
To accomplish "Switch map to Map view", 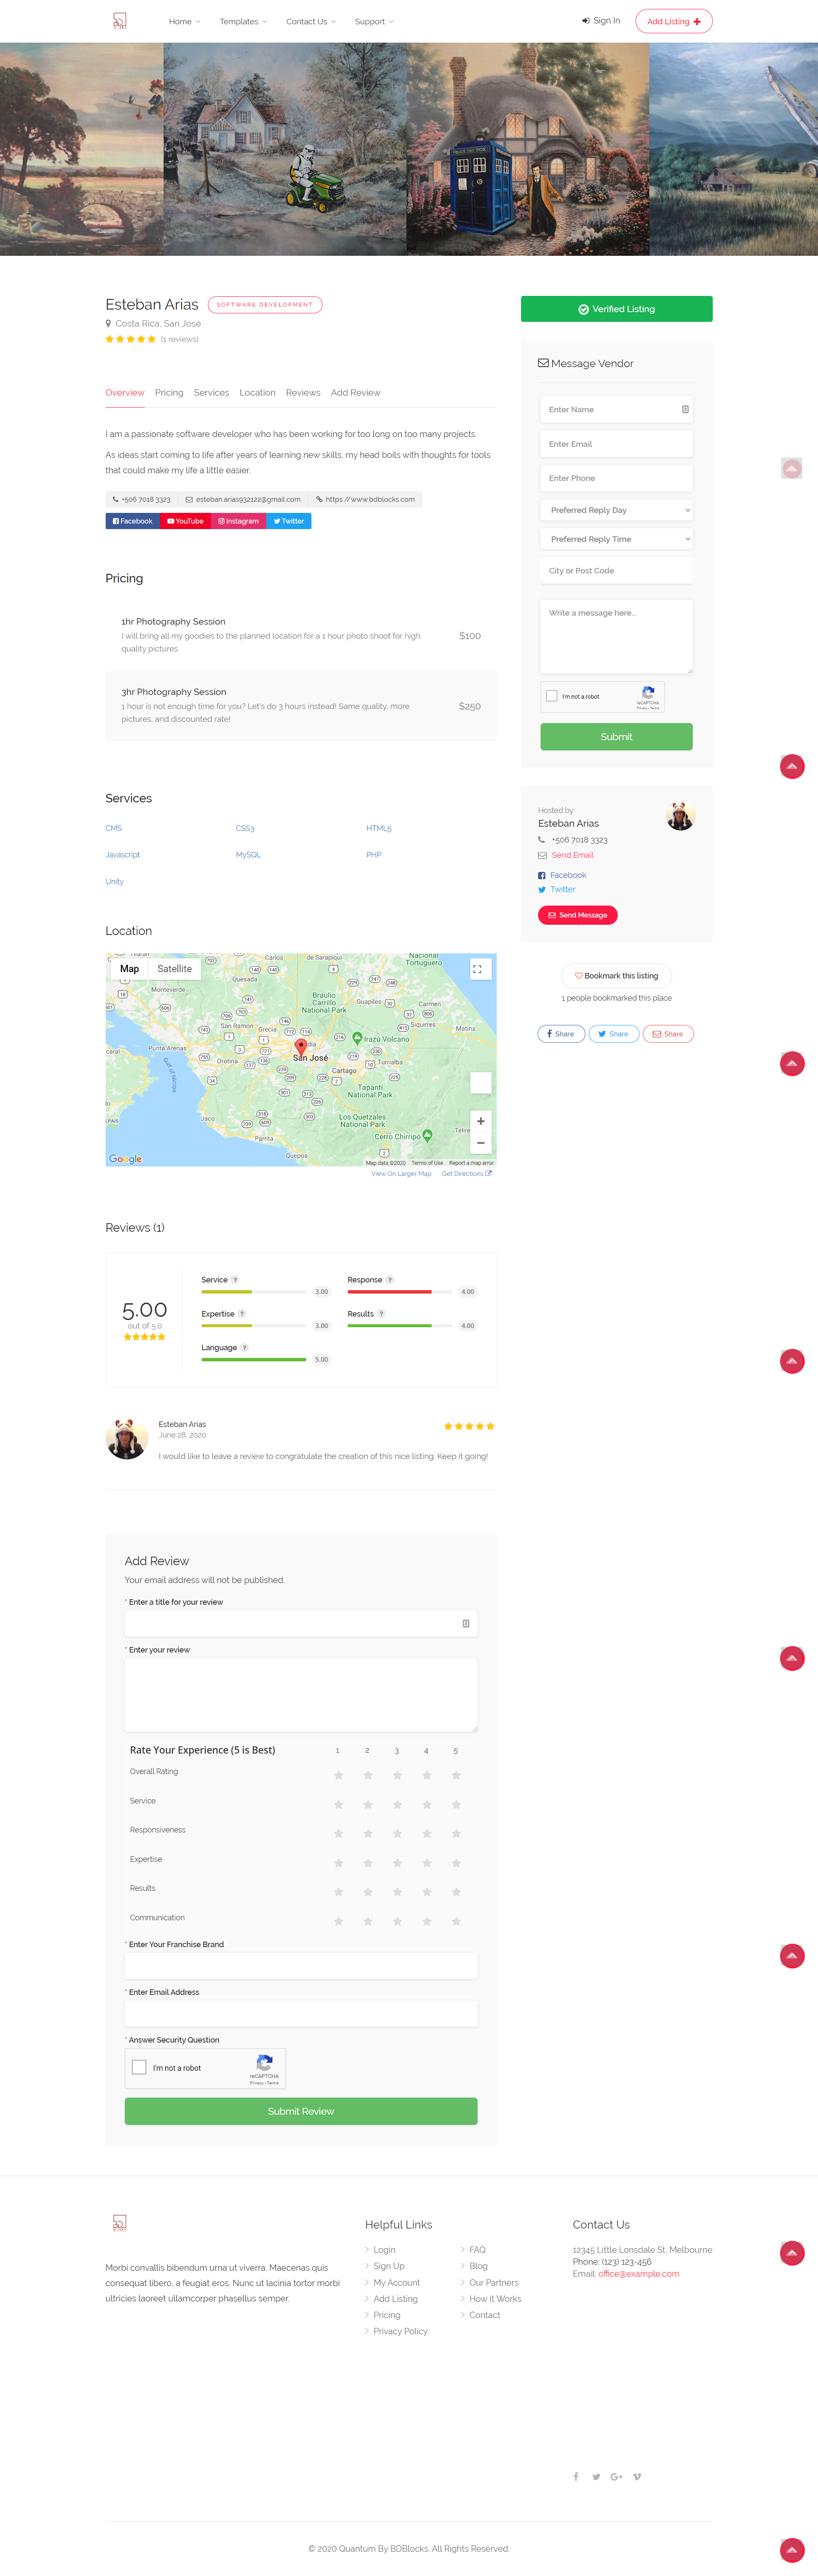I will 130,969.
